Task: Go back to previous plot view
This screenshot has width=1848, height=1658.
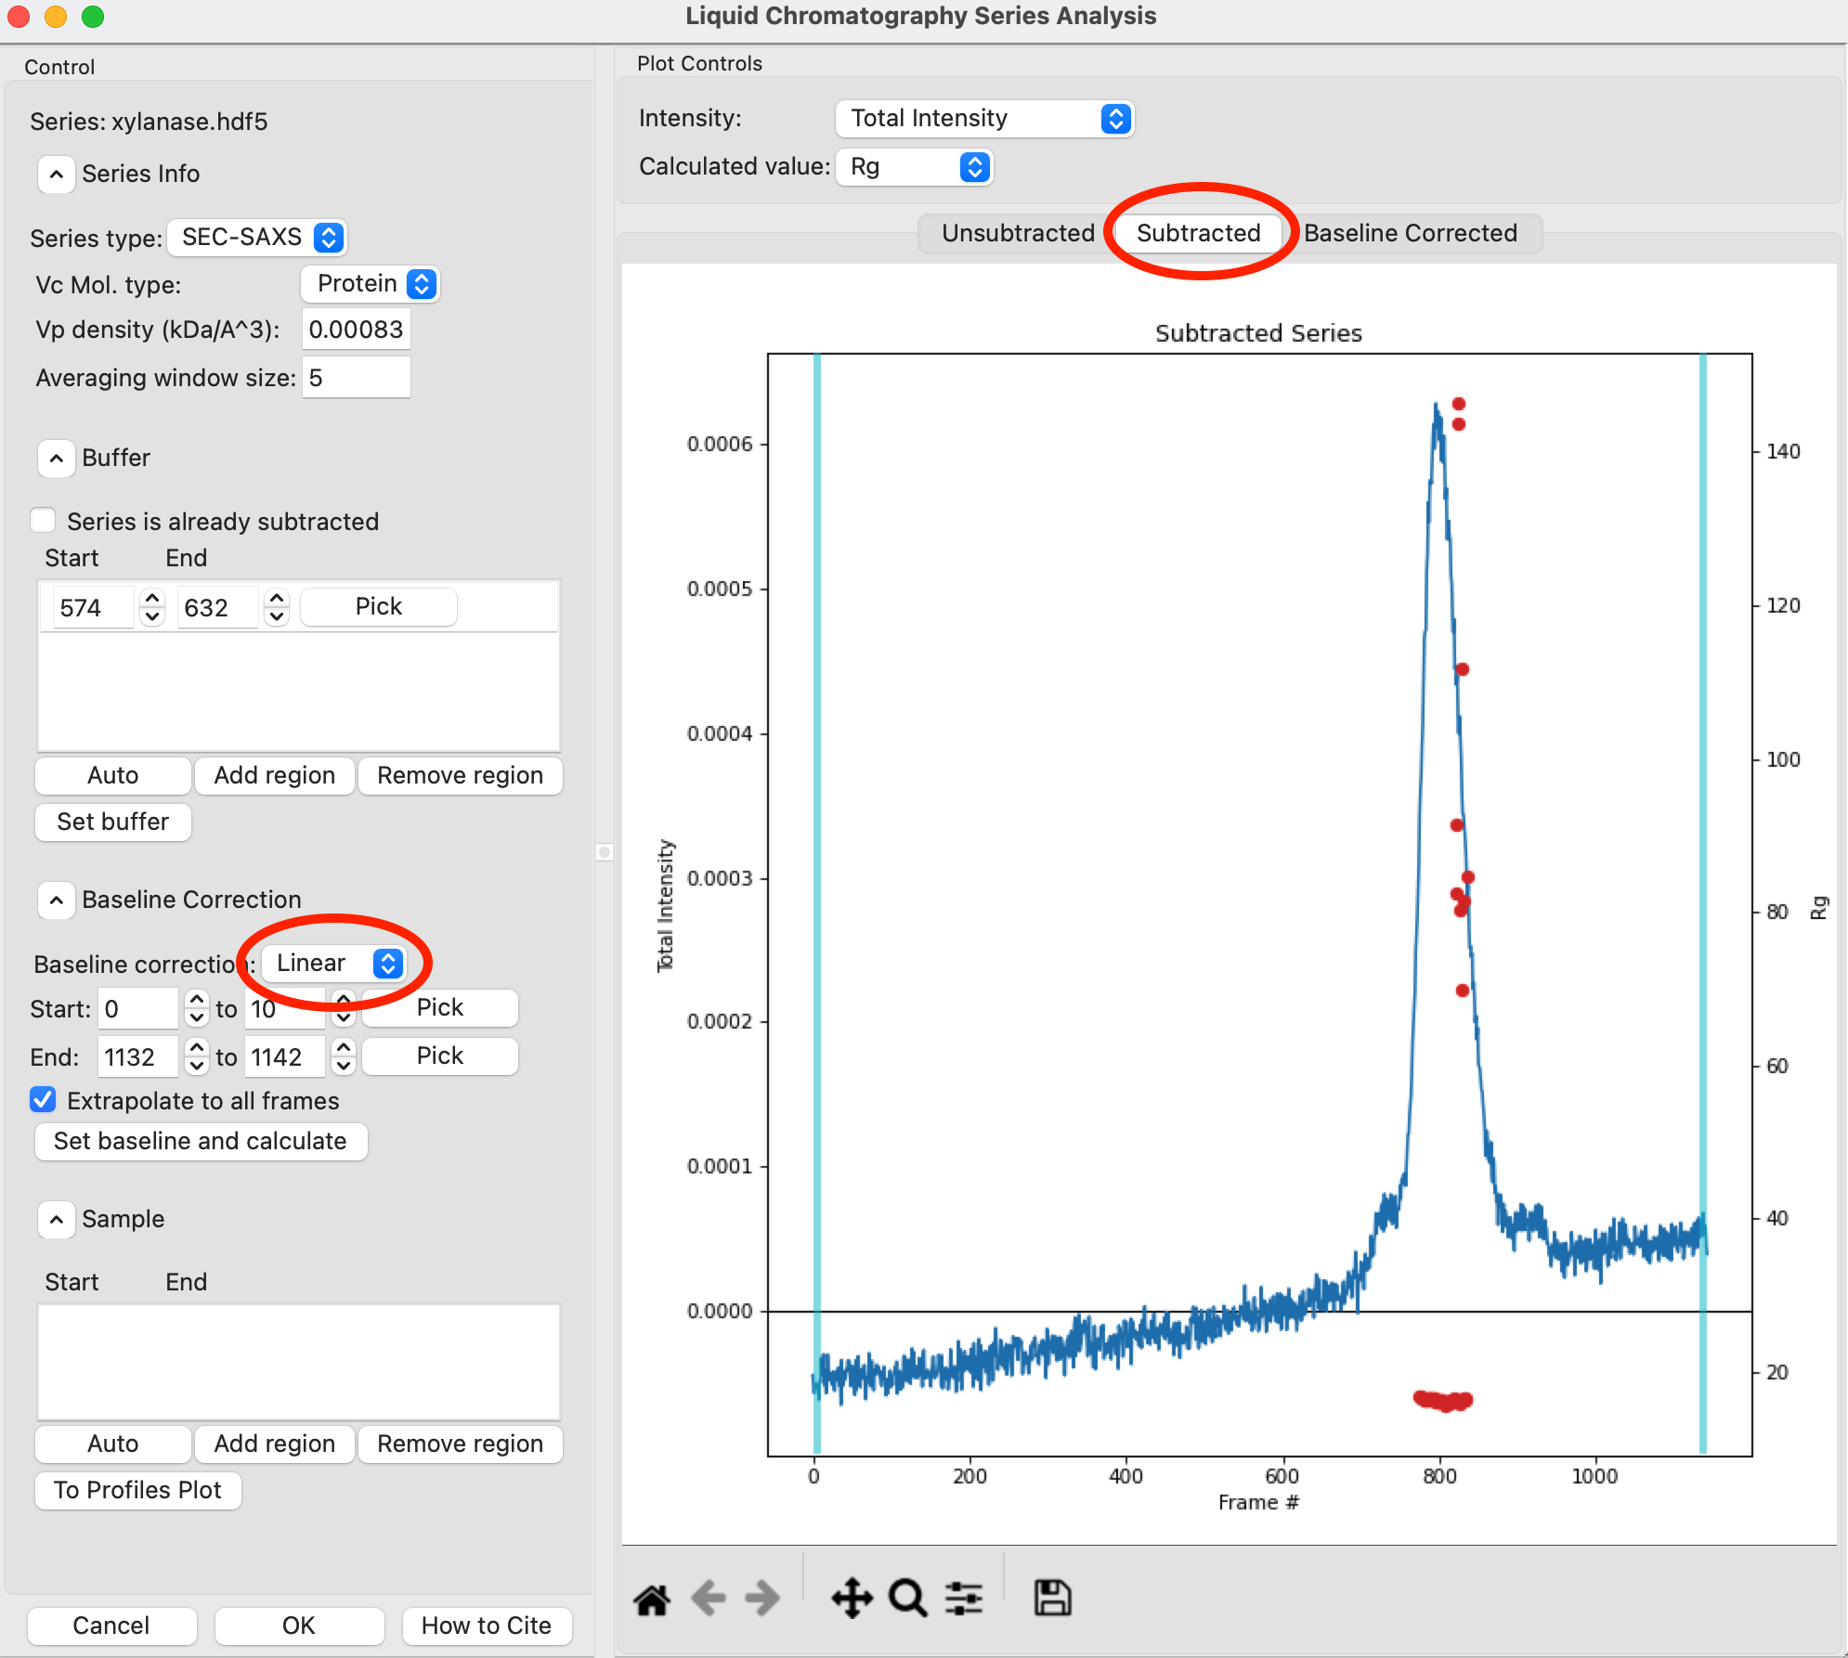Action: [709, 1599]
